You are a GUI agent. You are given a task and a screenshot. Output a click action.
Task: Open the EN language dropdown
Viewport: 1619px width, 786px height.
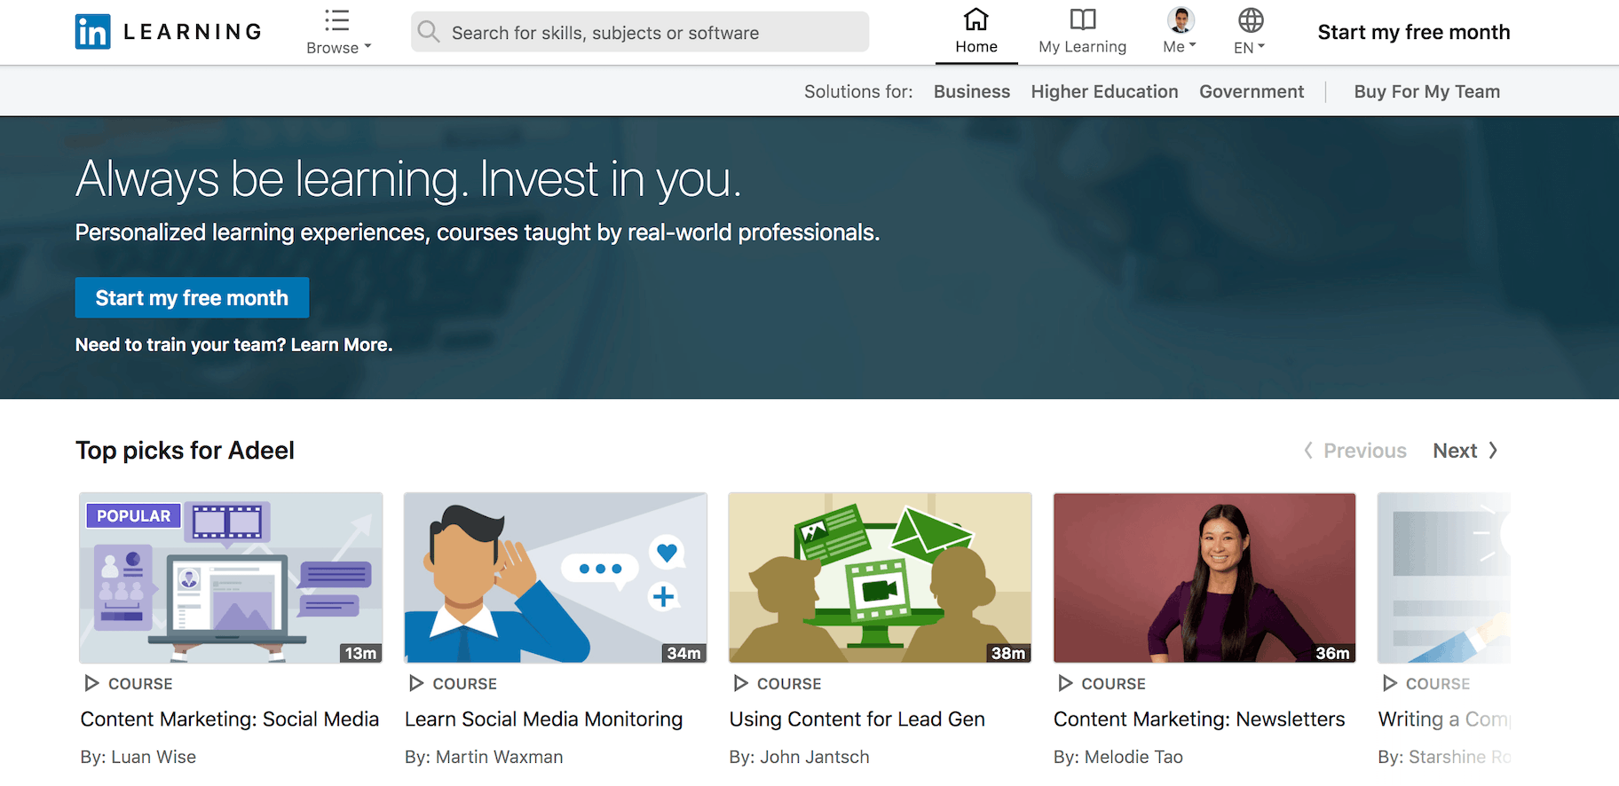click(1260, 46)
